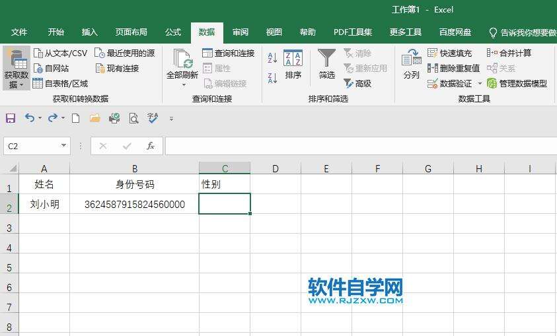Click the formula bar input area
This screenshot has width=557, height=336.
click(361, 146)
